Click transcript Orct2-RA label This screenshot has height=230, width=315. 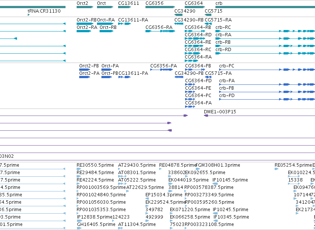87,27
